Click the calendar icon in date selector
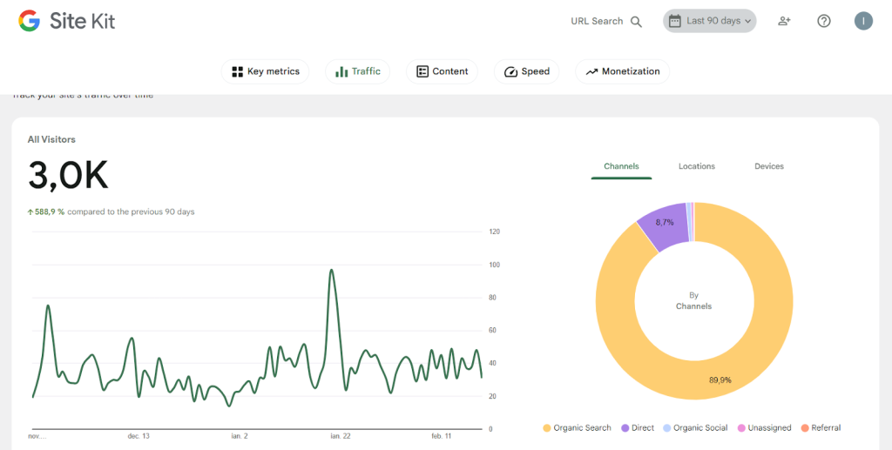 pos(675,21)
